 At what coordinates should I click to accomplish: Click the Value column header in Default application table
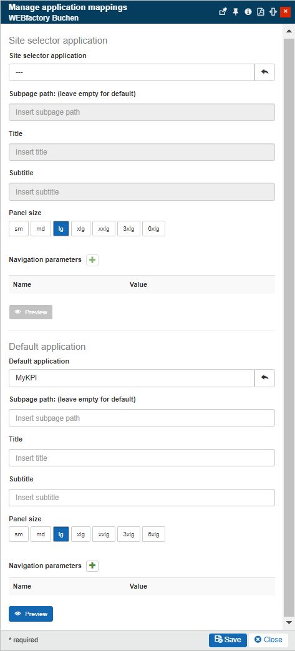tap(138, 587)
